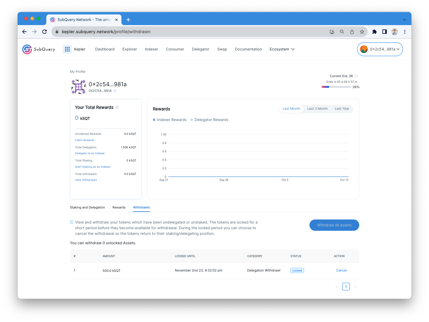
Task: Click the era progress bar at 26%
Action: click(x=336, y=87)
